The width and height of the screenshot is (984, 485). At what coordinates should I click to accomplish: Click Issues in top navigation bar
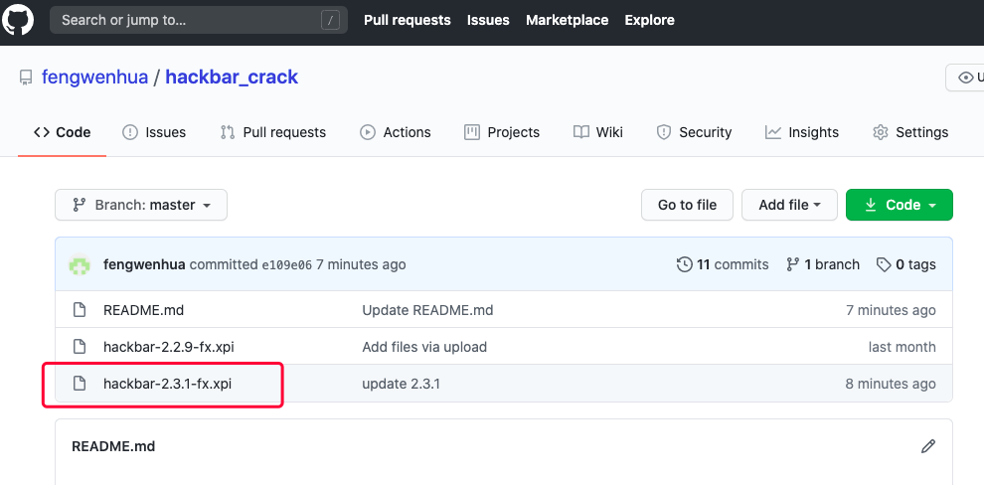tap(488, 20)
